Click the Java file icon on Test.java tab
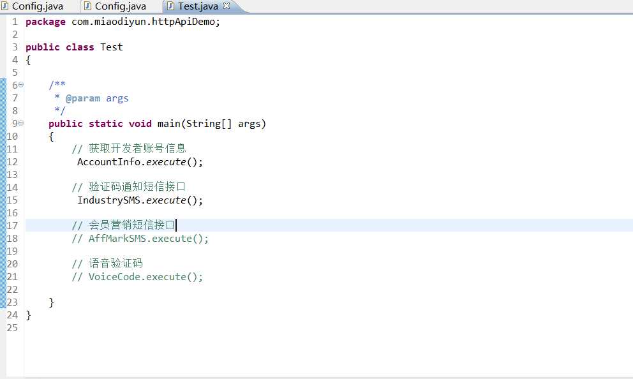Image resolution: width=633 pixels, height=379 pixels. point(171,6)
